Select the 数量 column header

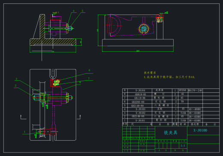(175, 124)
